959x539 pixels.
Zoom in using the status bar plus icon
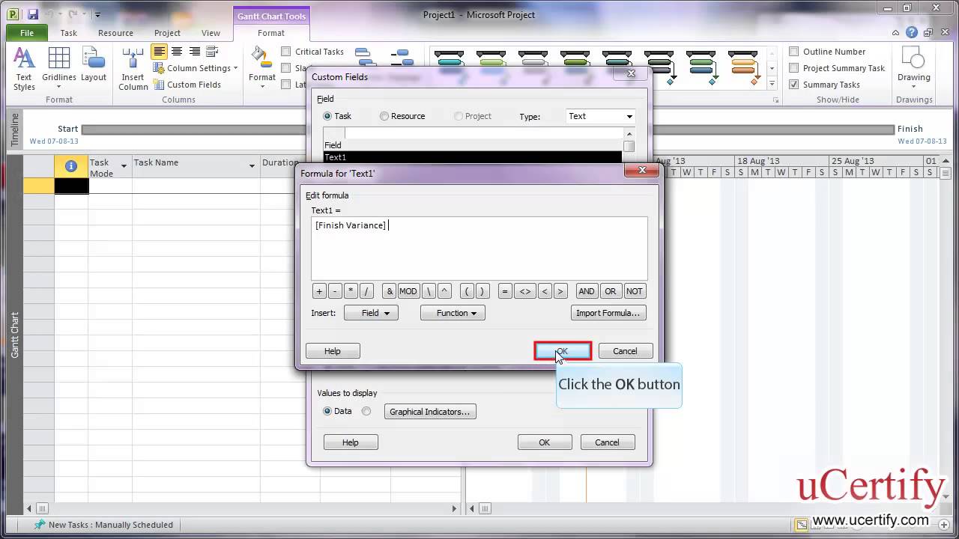pos(946,525)
